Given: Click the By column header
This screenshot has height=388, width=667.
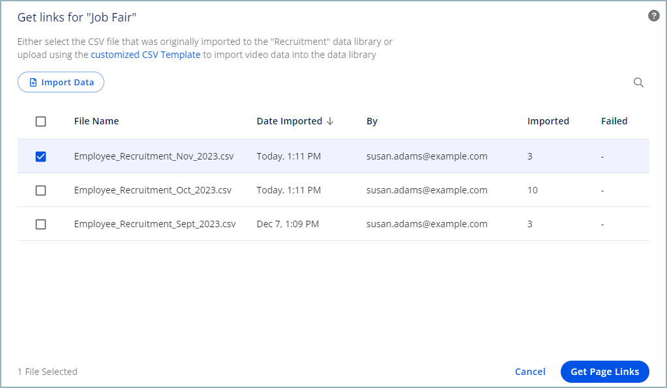Looking at the screenshot, I should [372, 121].
